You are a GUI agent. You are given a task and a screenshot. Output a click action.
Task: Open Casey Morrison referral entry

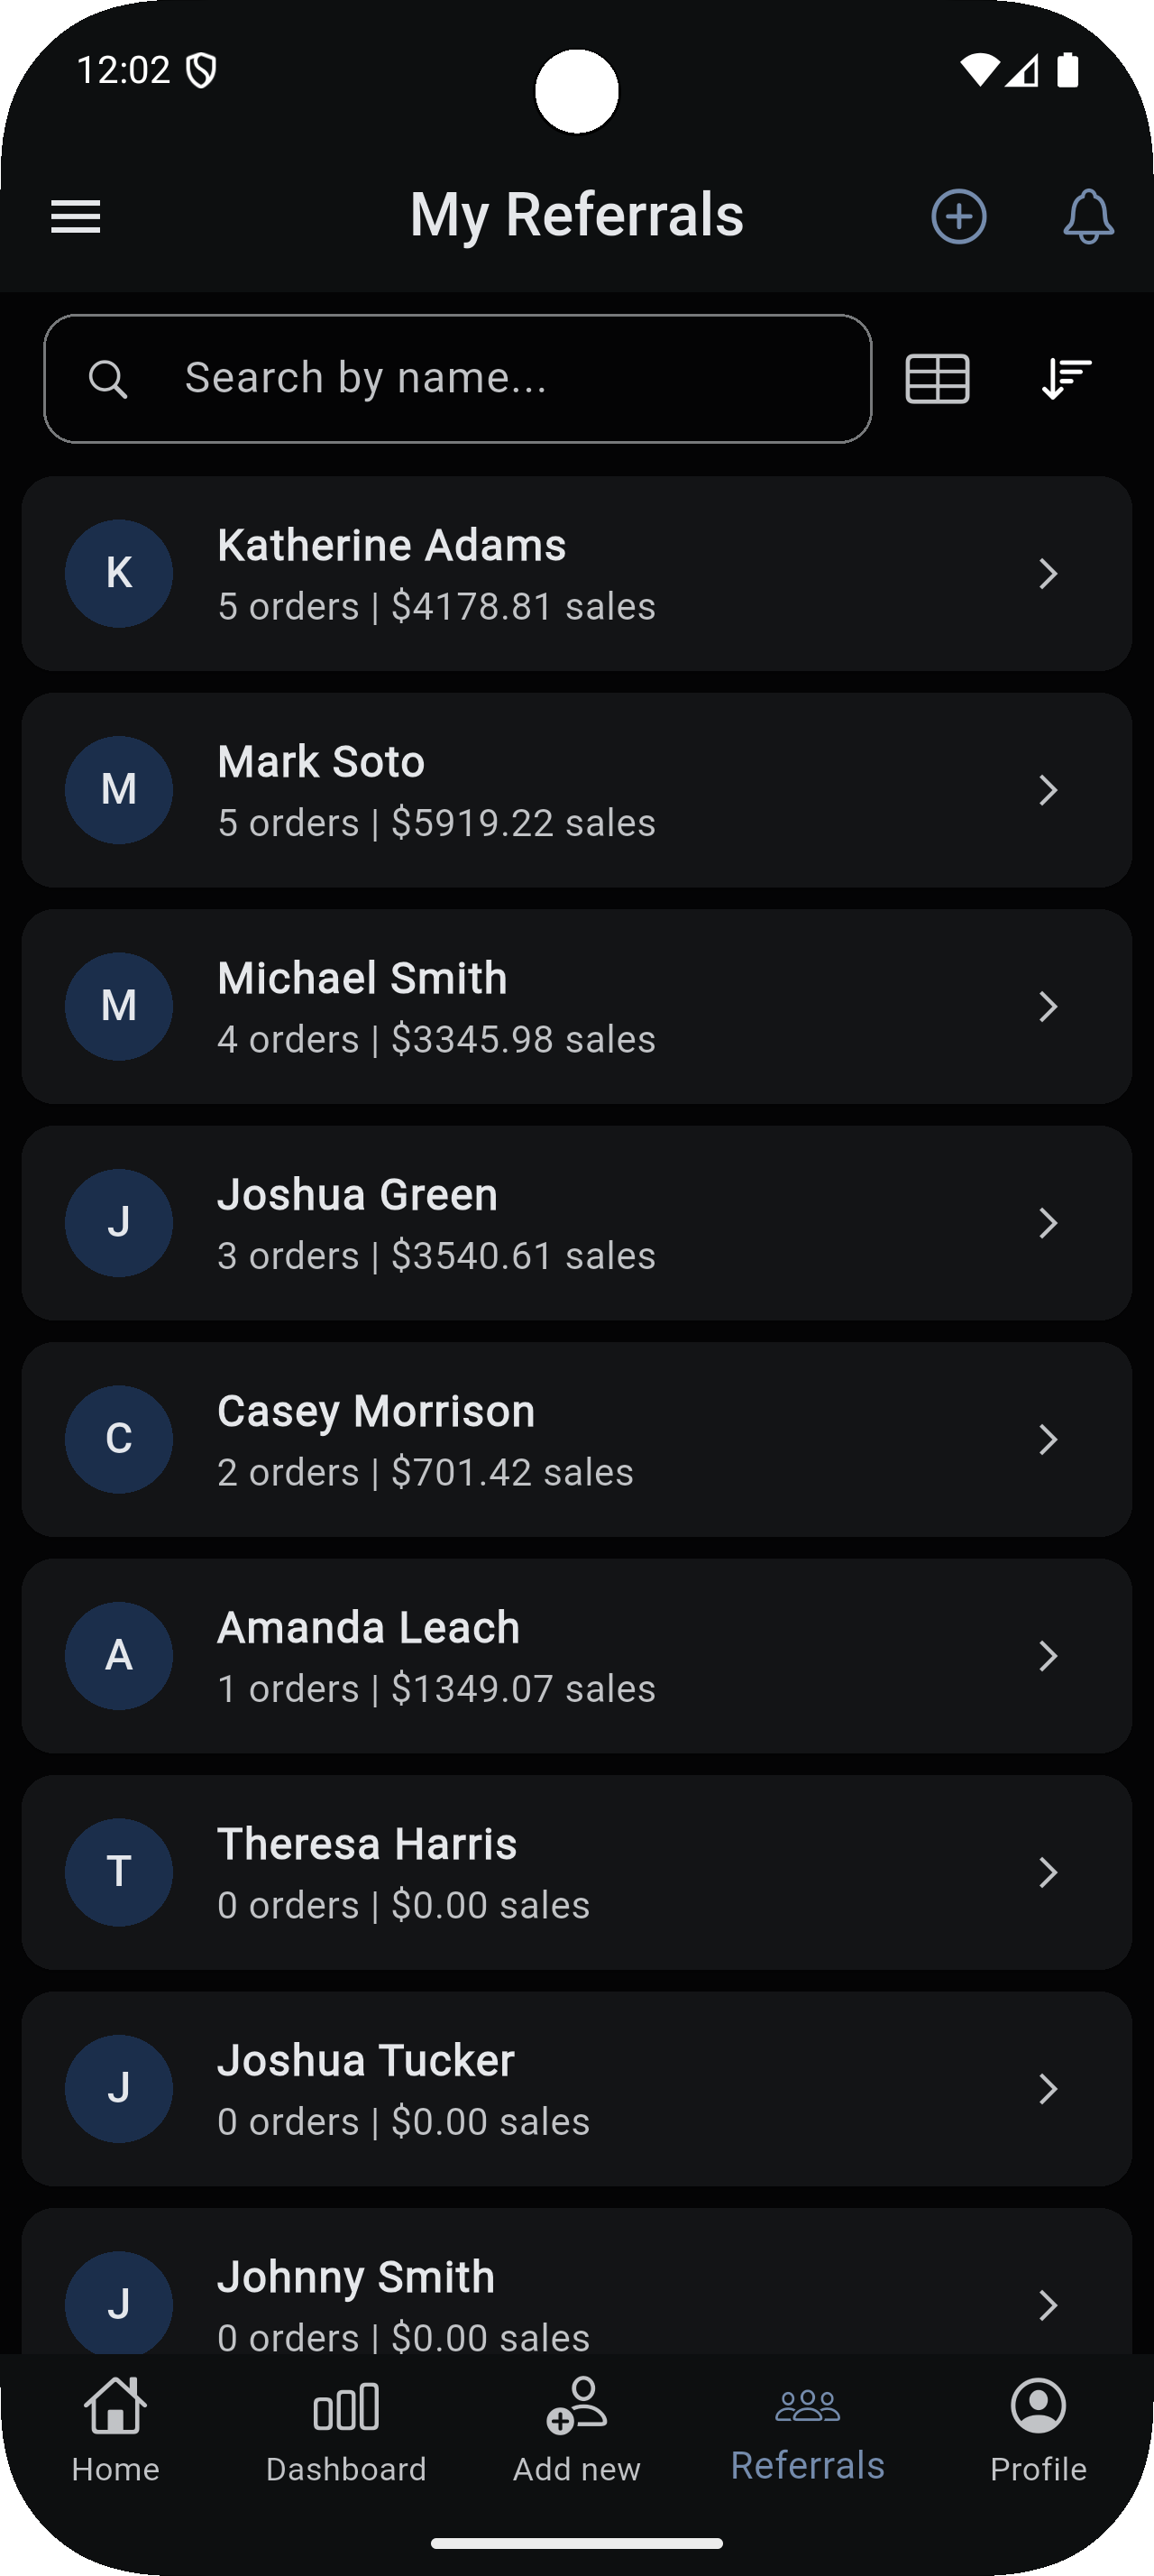pos(576,1440)
